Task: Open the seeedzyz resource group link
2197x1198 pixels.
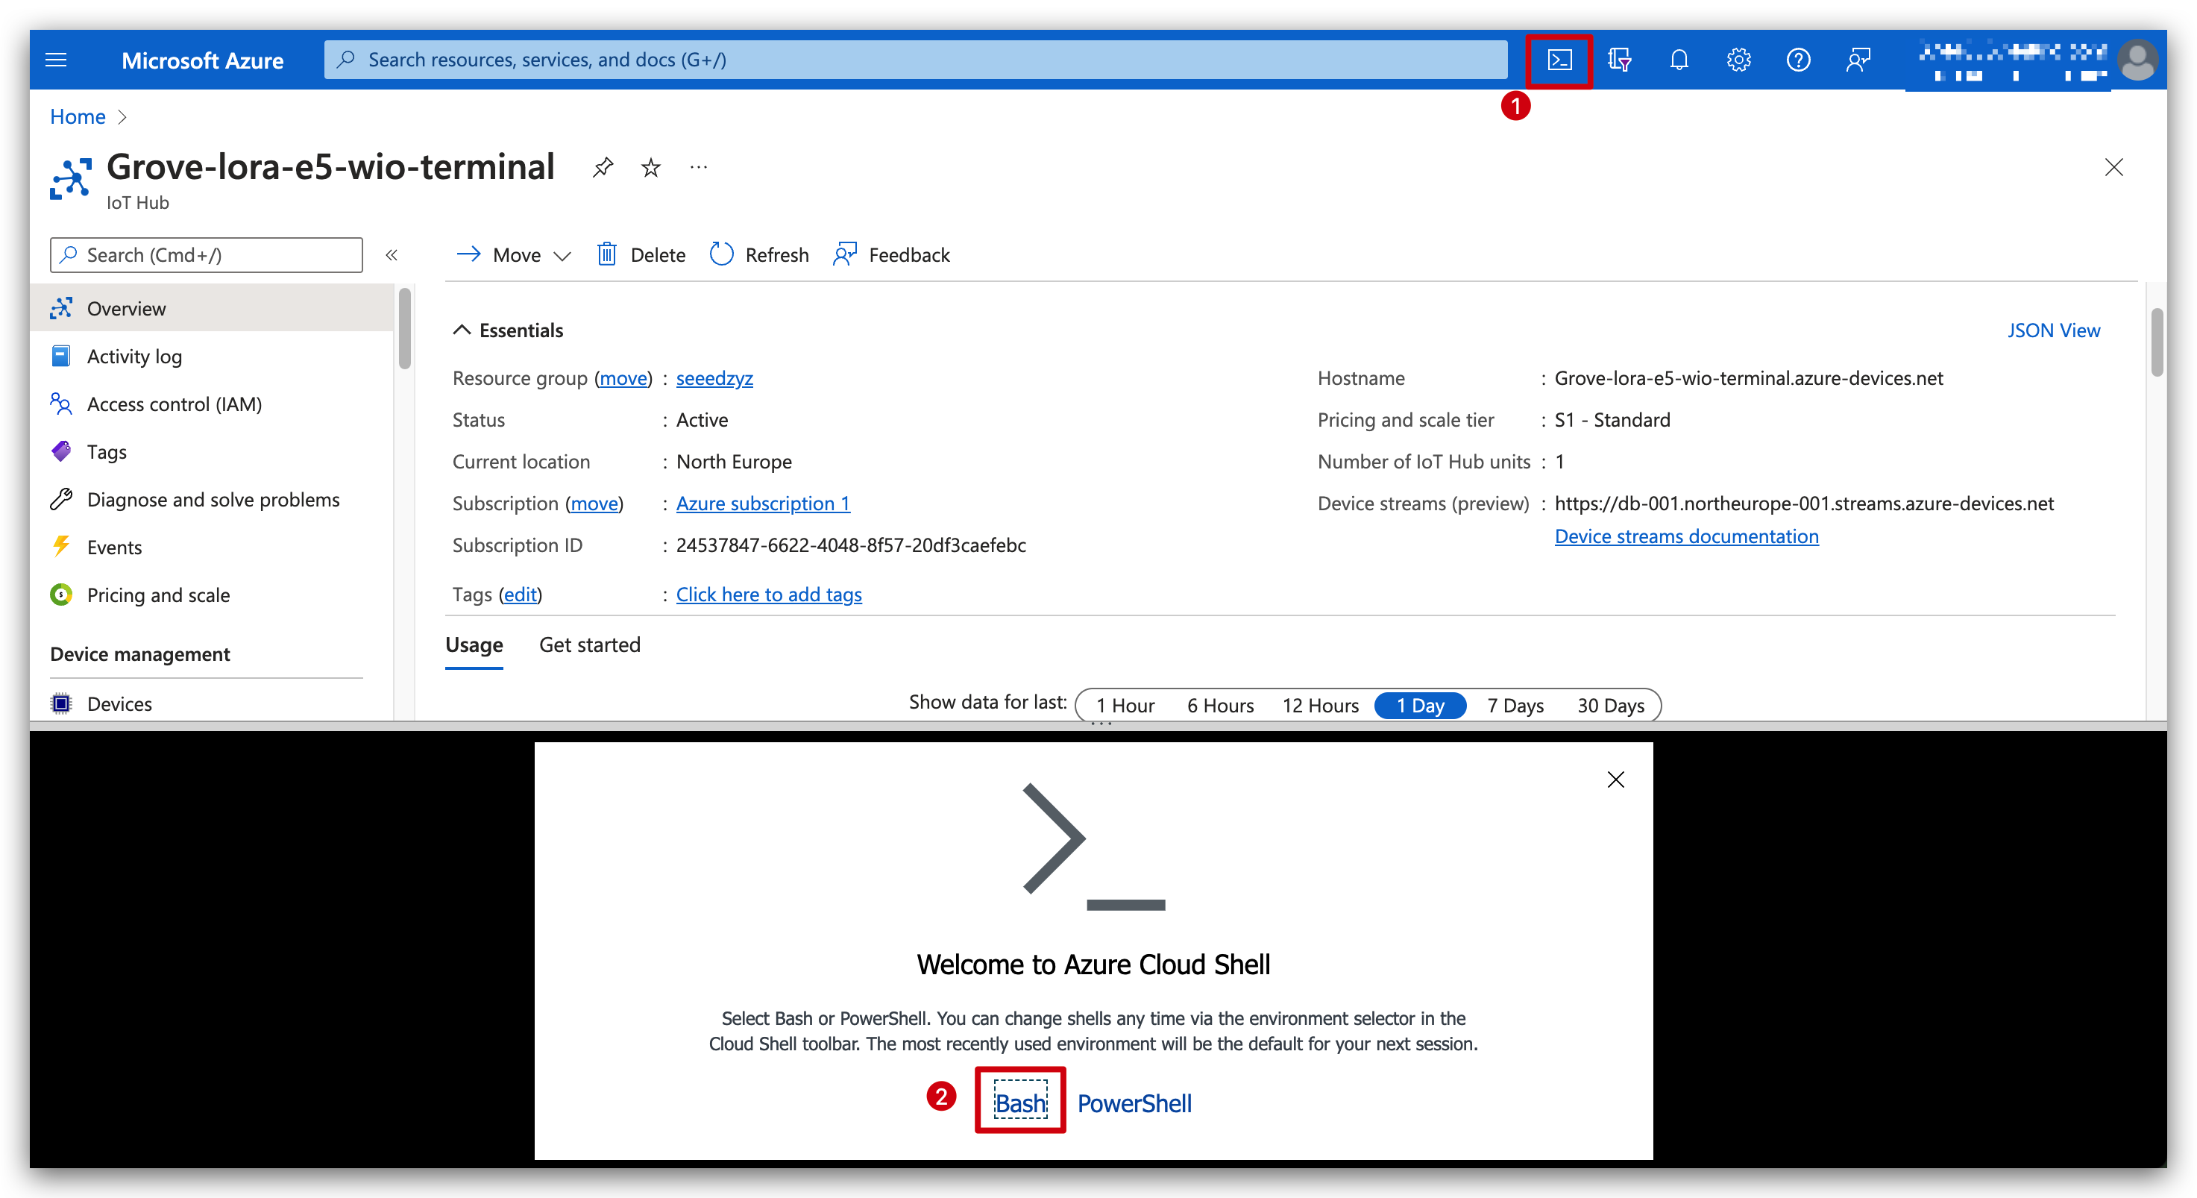Action: point(714,378)
